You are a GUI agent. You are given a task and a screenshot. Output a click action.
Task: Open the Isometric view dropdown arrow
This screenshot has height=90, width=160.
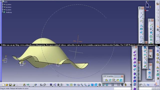[x=97, y=86]
